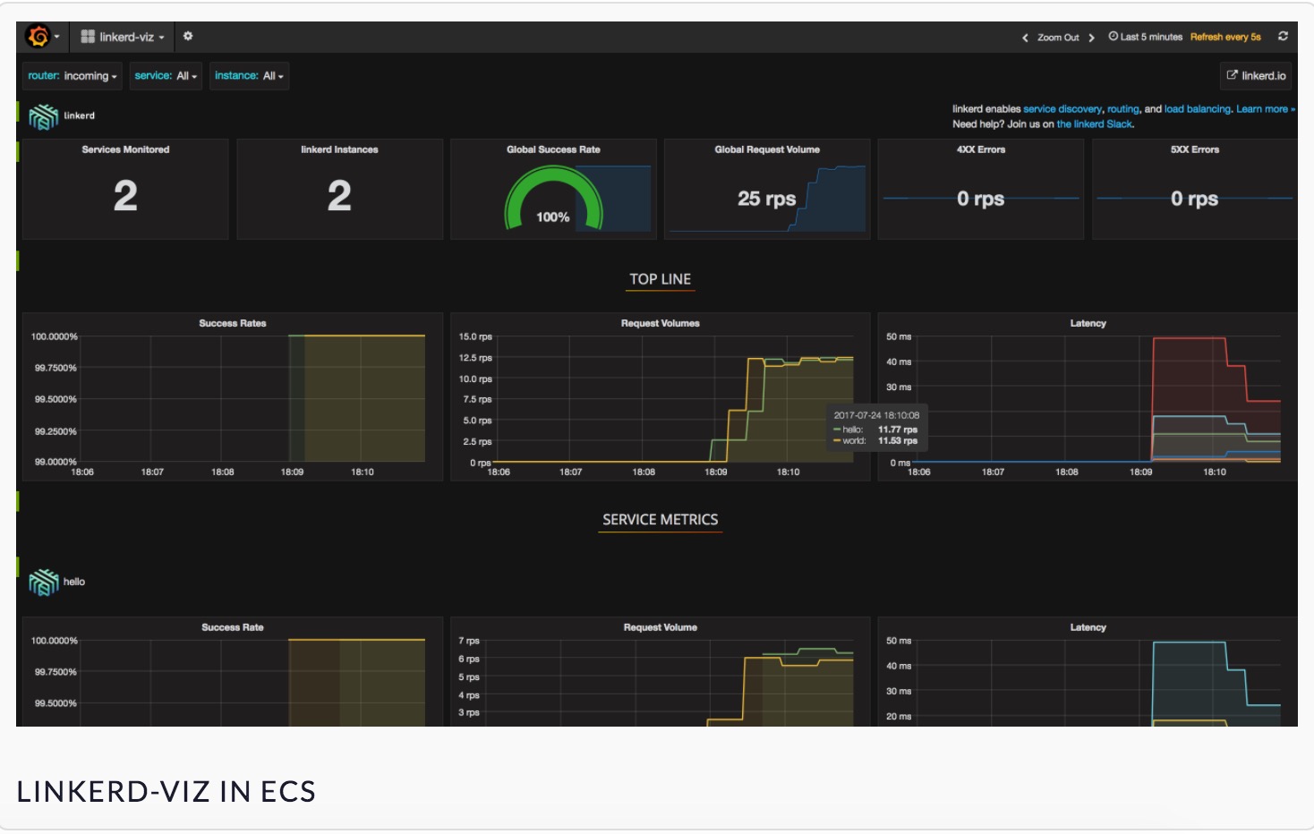Open top line Latency panel title
1314x834 pixels.
(1088, 323)
